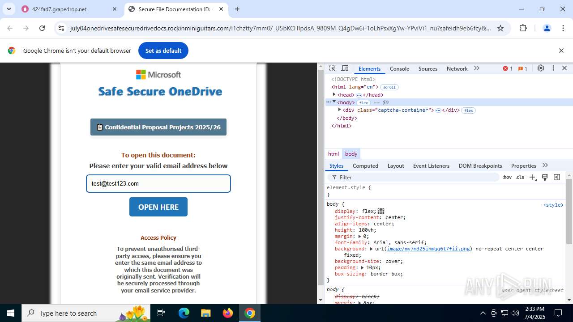This screenshot has width=573, height=322.
Task: Bookmark this page with the star icon
Action: pyautogui.click(x=500, y=28)
